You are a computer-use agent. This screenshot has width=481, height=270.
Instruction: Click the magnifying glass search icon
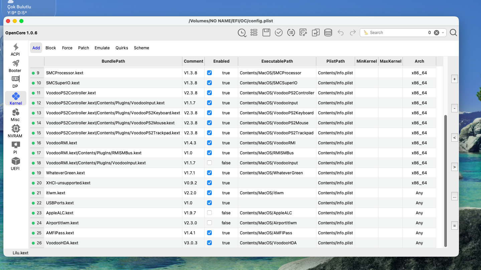[x=453, y=32]
